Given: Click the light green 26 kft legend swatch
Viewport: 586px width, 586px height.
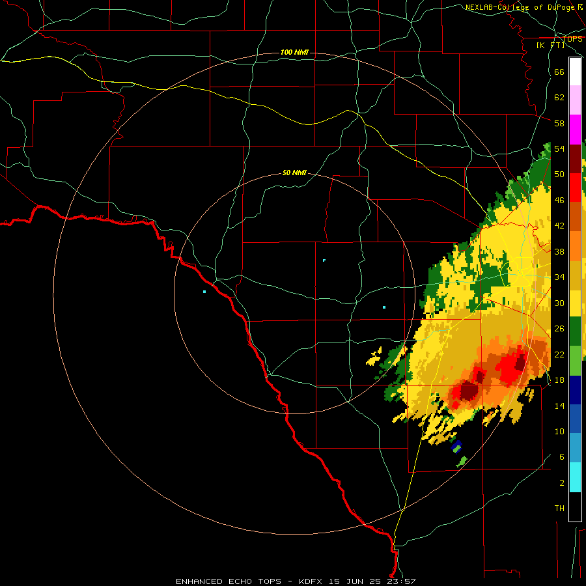Looking at the screenshot, I should tap(575, 360).
